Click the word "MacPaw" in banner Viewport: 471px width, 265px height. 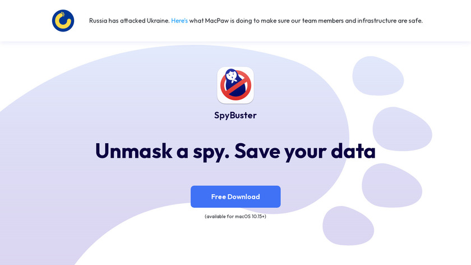point(217,21)
